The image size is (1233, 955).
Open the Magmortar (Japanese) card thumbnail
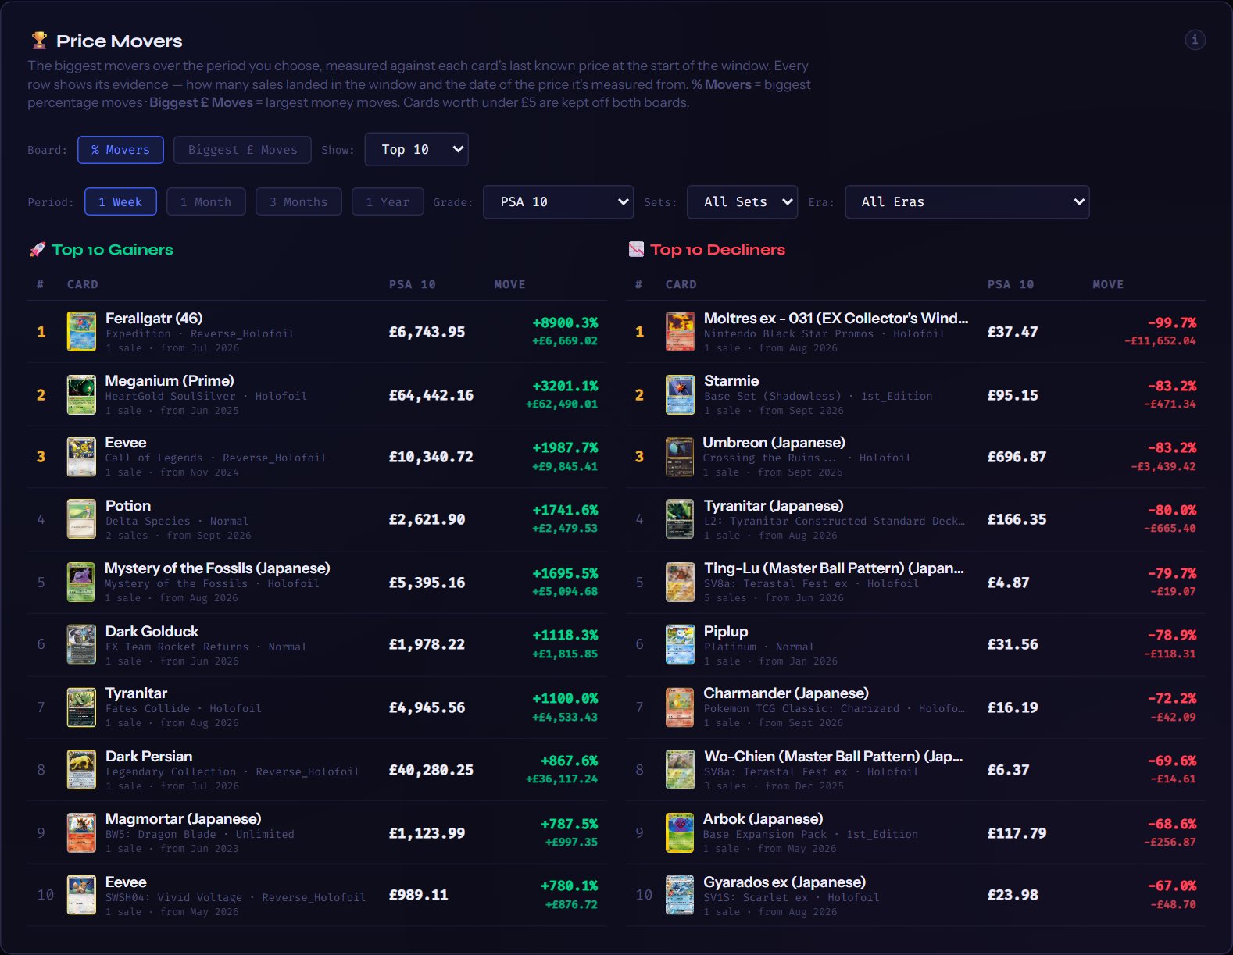click(x=81, y=833)
